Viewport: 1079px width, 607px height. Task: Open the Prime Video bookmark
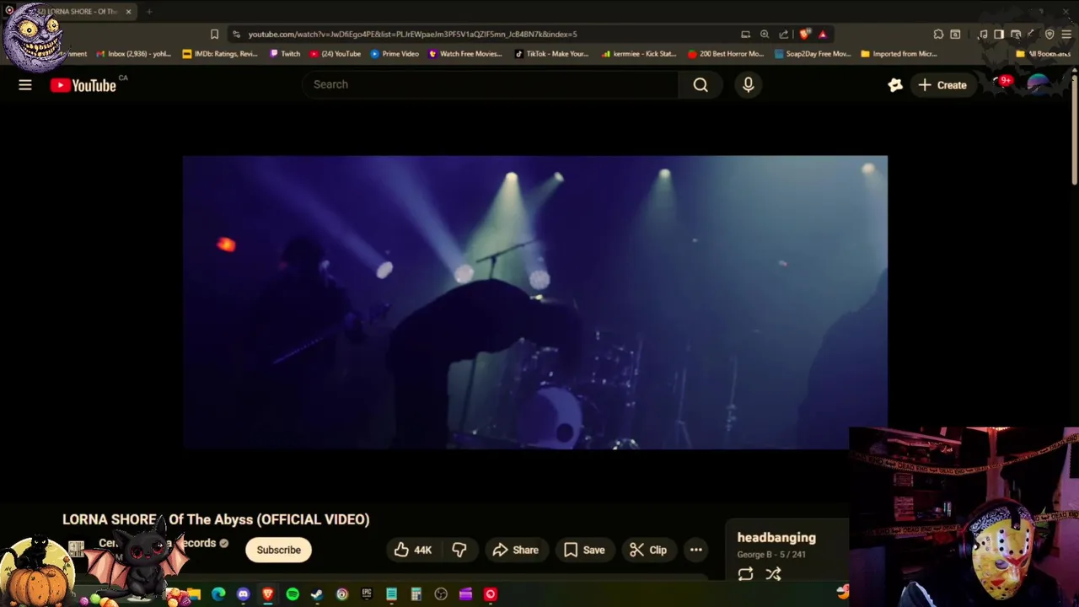(395, 54)
